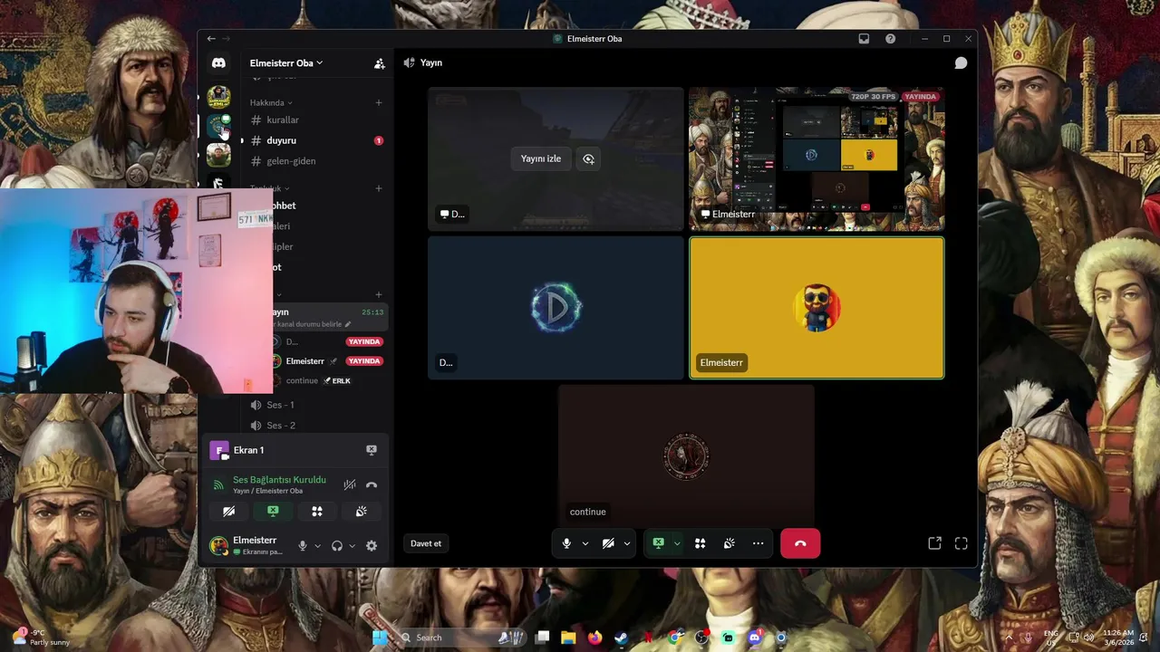Add a channel to the Topluluk category

pyautogui.click(x=379, y=188)
